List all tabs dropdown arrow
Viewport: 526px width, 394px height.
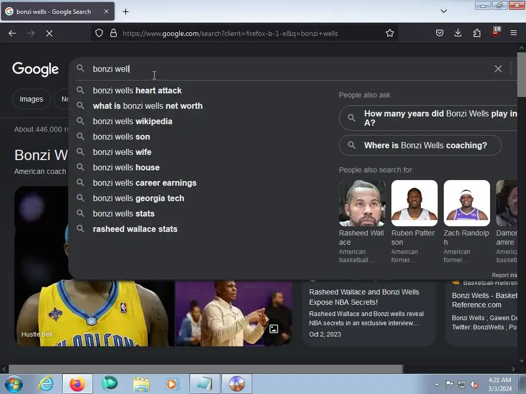point(443,11)
